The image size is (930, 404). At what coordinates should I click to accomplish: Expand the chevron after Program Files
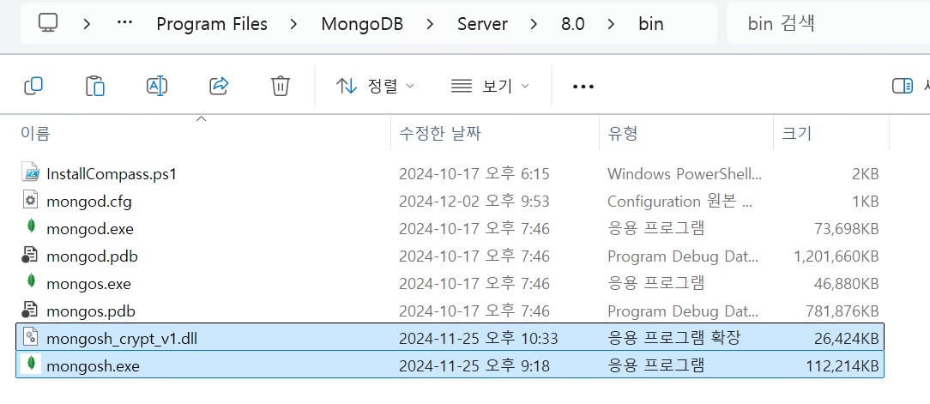pyautogui.click(x=293, y=24)
